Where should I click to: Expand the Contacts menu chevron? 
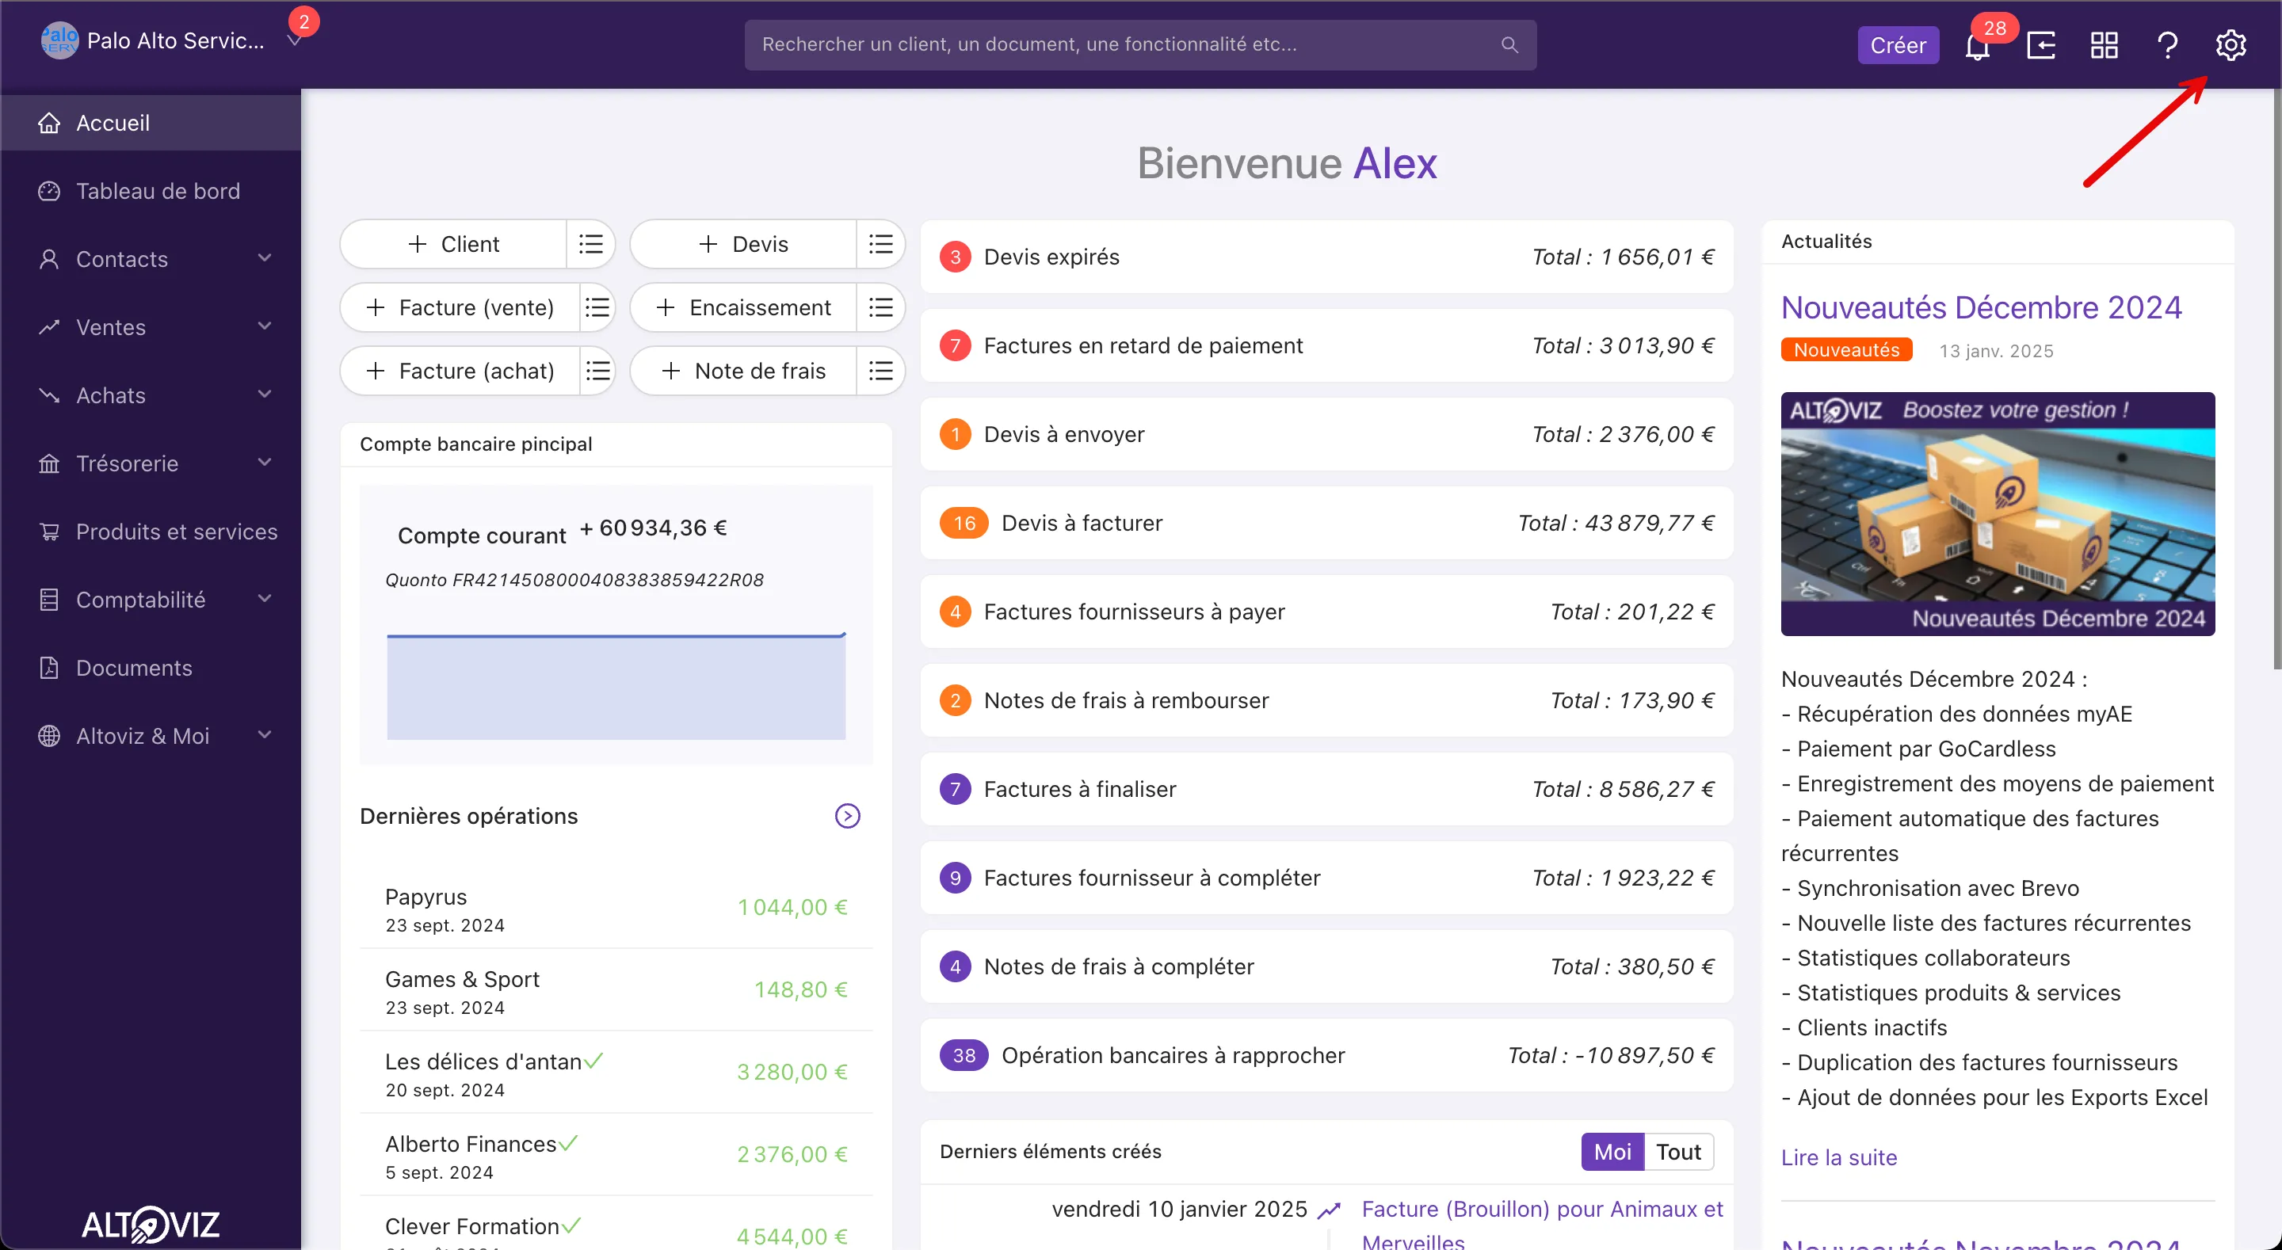tap(264, 257)
